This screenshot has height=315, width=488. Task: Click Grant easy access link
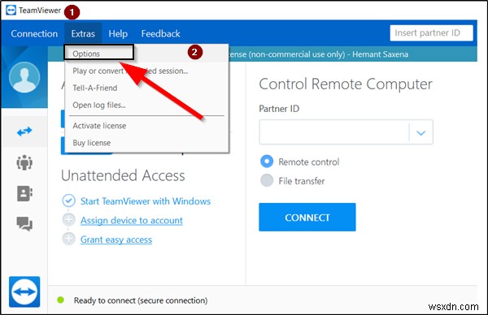pyautogui.click(x=116, y=239)
